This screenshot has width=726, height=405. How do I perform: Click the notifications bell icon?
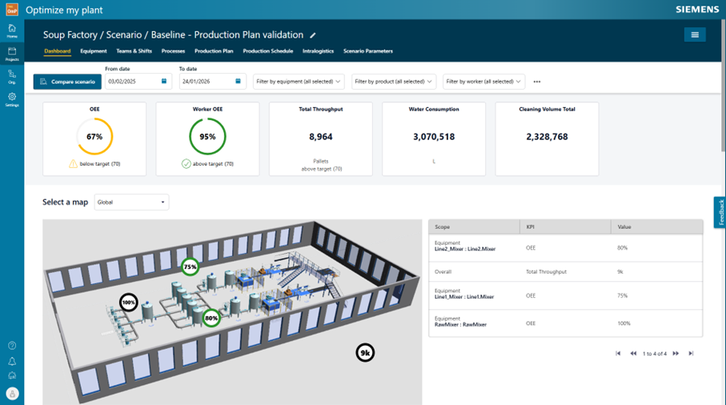12,361
